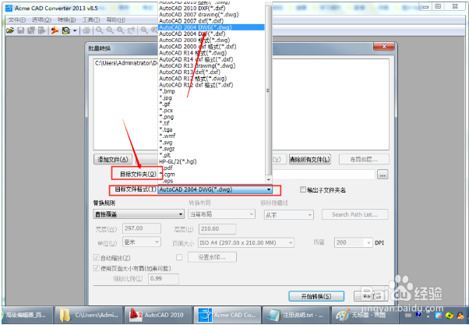Viewport: 469px width, 325px height.
Task: Click the Acme CAD Converter title bar icon
Action: coord(9,8)
